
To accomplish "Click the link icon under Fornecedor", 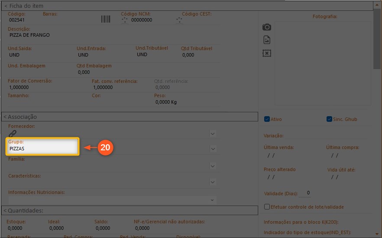I will pos(13,133).
